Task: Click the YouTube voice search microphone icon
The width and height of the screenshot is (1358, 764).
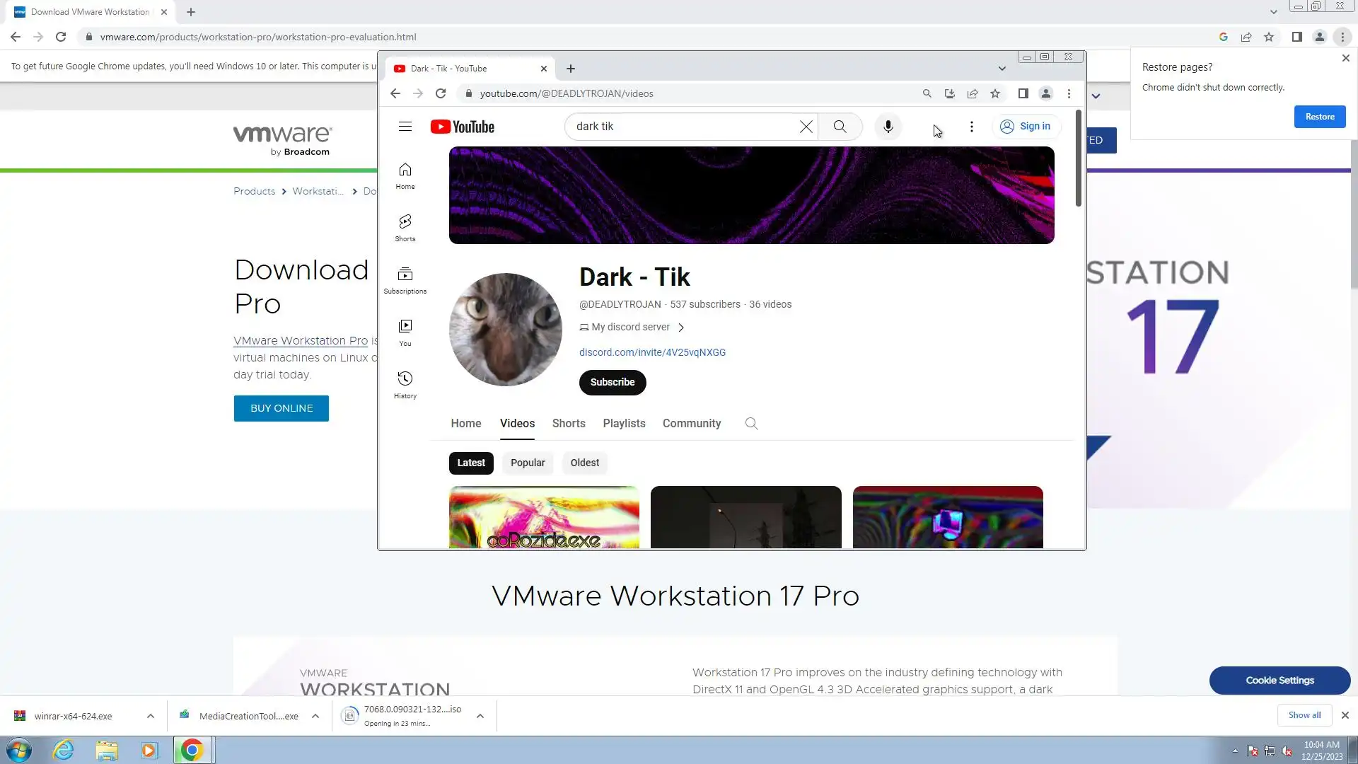Action: click(888, 127)
